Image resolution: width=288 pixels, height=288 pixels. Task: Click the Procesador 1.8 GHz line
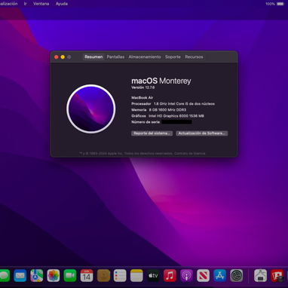tap(173, 104)
